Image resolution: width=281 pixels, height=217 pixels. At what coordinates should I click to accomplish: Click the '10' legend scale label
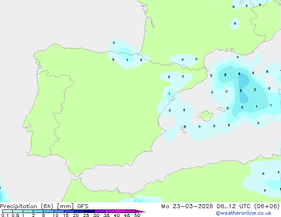(55, 215)
